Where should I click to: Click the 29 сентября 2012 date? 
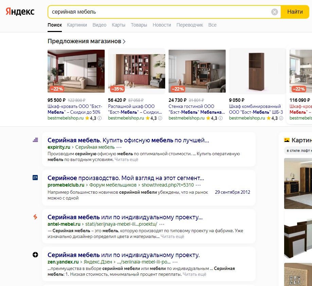(x=232, y=192)
